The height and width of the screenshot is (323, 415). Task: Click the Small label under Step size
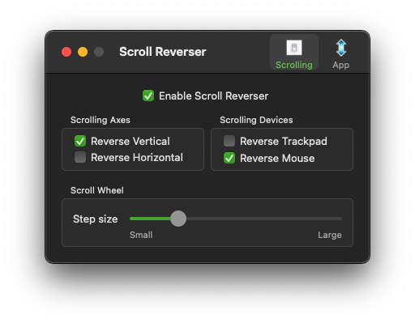point(141,235)
